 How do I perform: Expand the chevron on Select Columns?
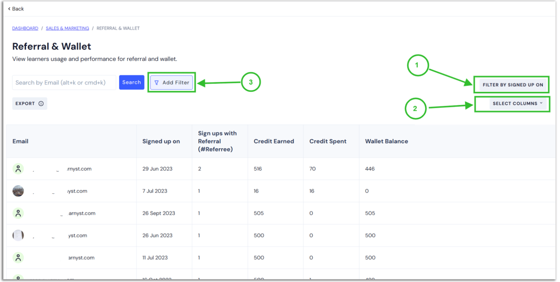(541, 103)
